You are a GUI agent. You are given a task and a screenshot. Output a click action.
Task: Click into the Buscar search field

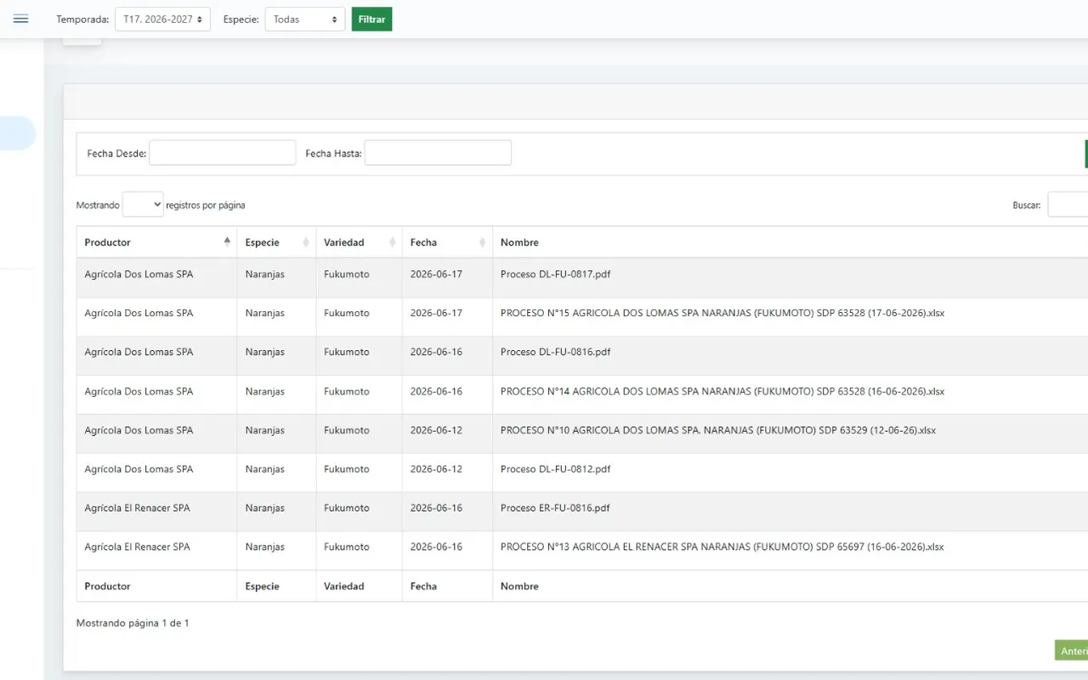pos(1068,205)
